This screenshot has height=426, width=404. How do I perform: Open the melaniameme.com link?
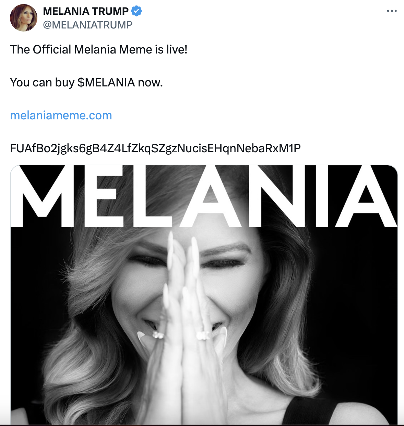(61, 116)
